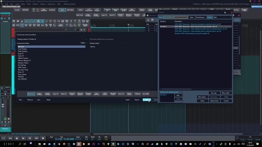Viewport: 262px width, 147px height.
Task: Open the Extensions menu in REAPER menu bar
Action: coord(51,4)
